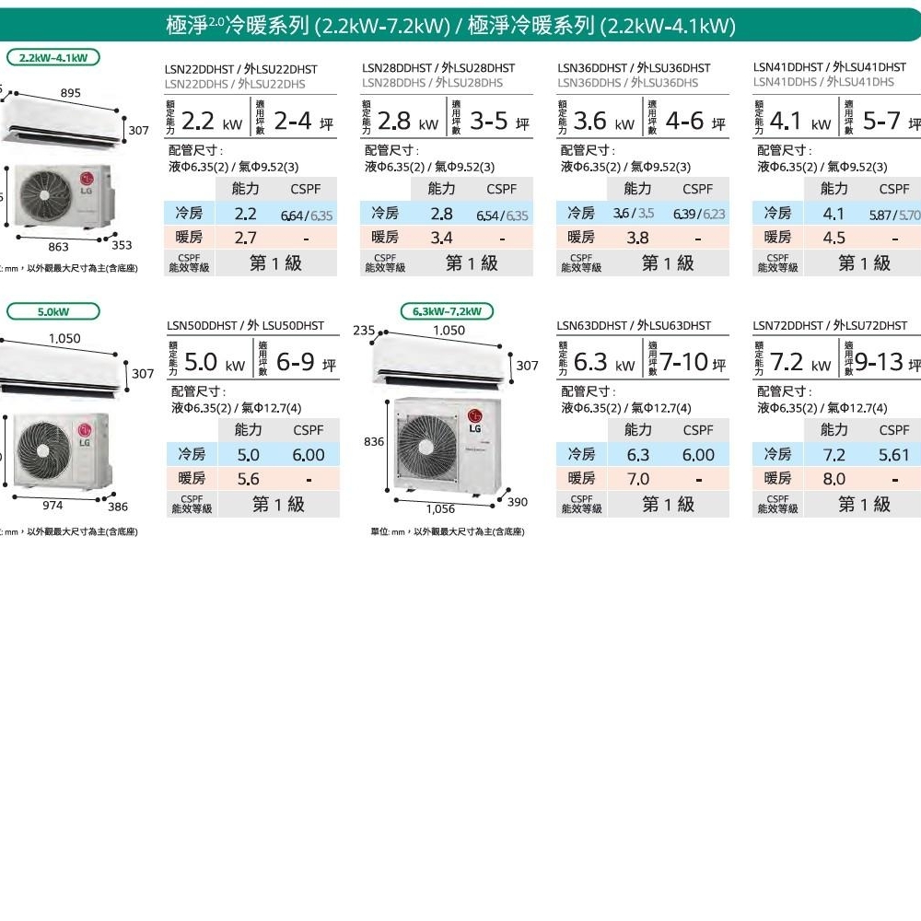This screenshot has height=921, width=921.
Task: Click the LG logo on the 974mm outdoor unit
Action: pos(85,434)
